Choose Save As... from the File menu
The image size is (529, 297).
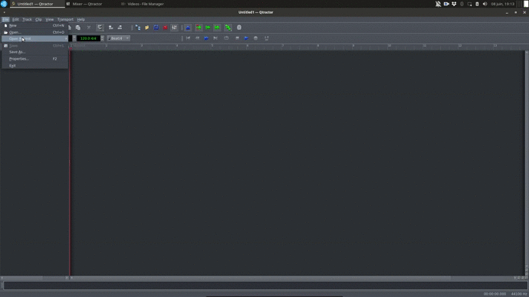(x=34, y=52)
